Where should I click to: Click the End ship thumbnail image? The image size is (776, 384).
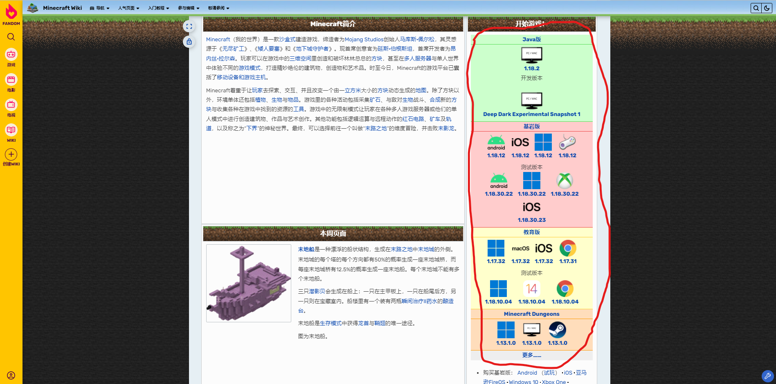[249, 283]
